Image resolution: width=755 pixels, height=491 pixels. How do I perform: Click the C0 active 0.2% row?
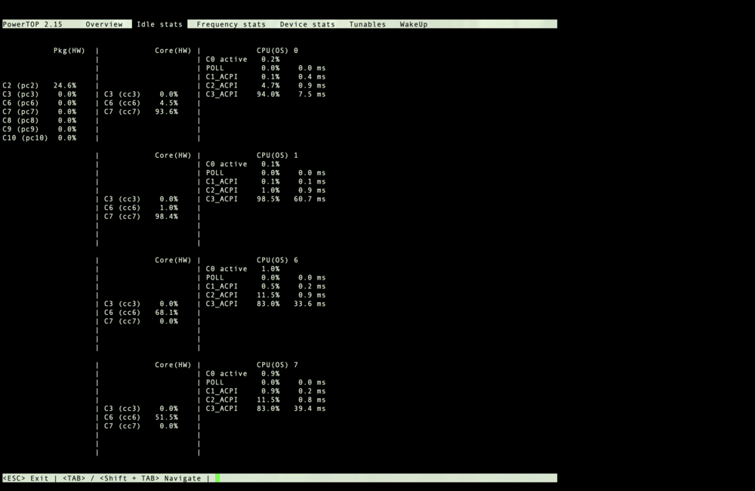(x=242, y=59)
